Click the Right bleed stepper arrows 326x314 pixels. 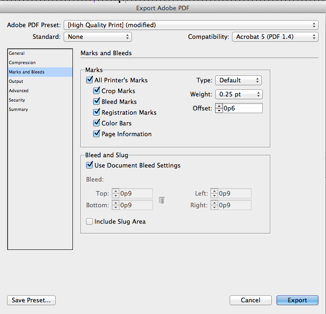pos(214,205)
